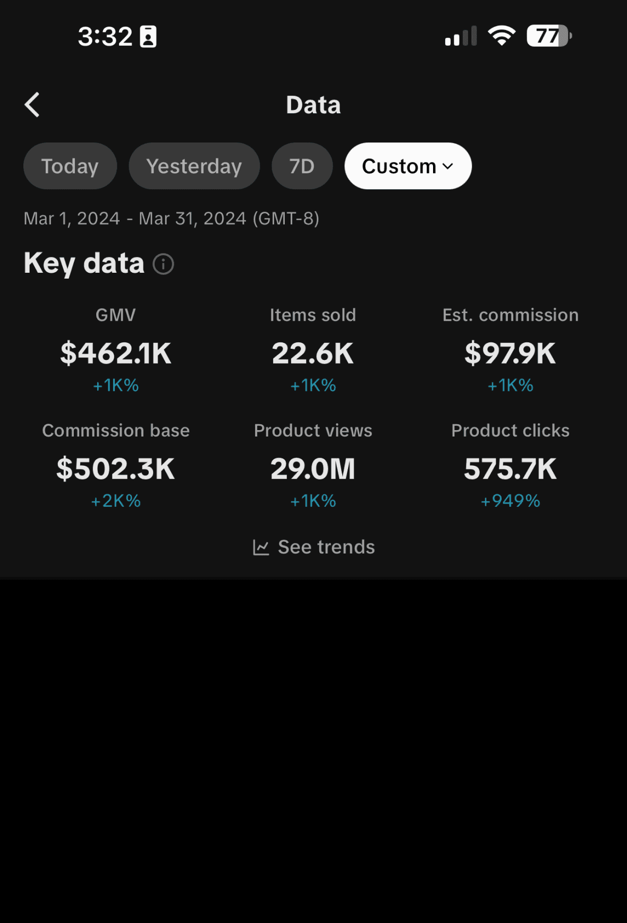Select the Today date filter
Image resolution: width=627 pixels, height=923 pixels.
[70, 166]
